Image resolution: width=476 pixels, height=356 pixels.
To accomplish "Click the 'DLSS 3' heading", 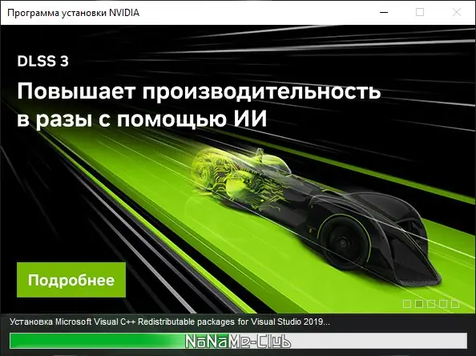I will click(42, 62).
